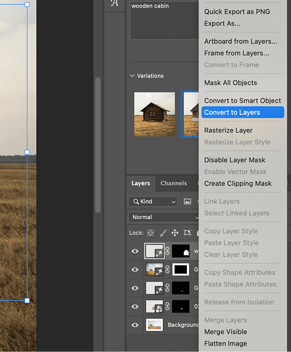Click the Background layer name
This screenshot has width=291, height=352.
pyautogui.click(x=183, y=325)
